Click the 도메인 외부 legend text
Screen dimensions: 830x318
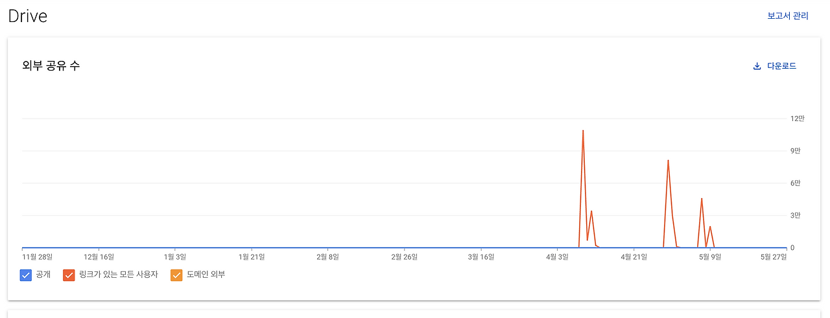(x=206, y=275)
